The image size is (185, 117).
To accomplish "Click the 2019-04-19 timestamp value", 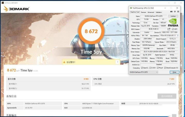I will click(x=149, y=104).
